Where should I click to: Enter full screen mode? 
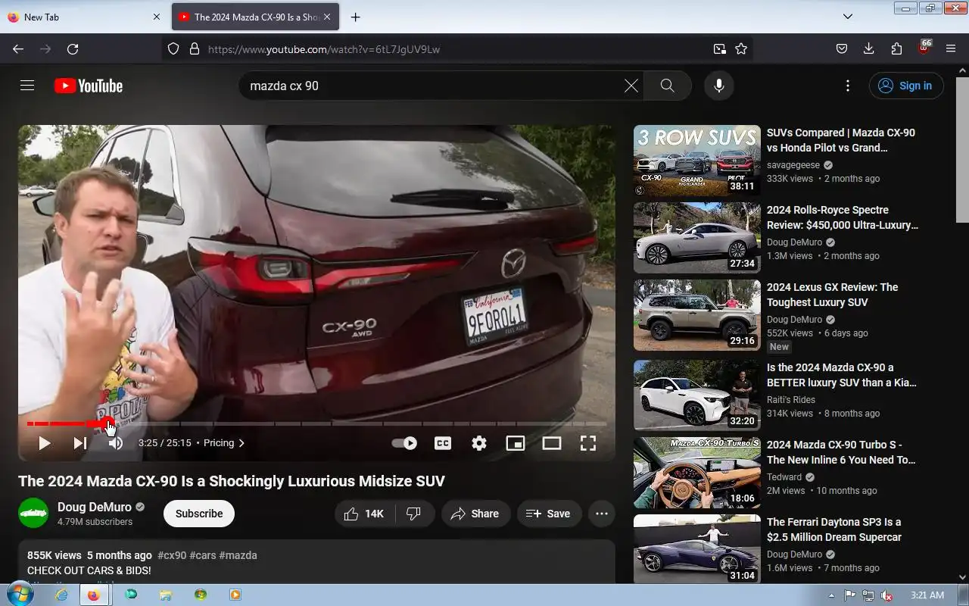pos(588,443)
